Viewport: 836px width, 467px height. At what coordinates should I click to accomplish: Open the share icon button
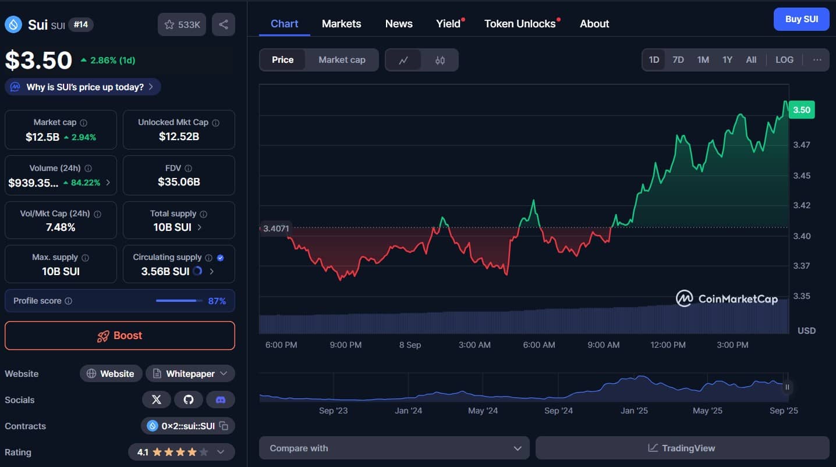coord(224,24)
